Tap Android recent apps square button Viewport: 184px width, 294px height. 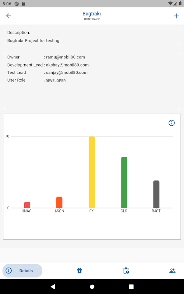click(x=131, y=287)
